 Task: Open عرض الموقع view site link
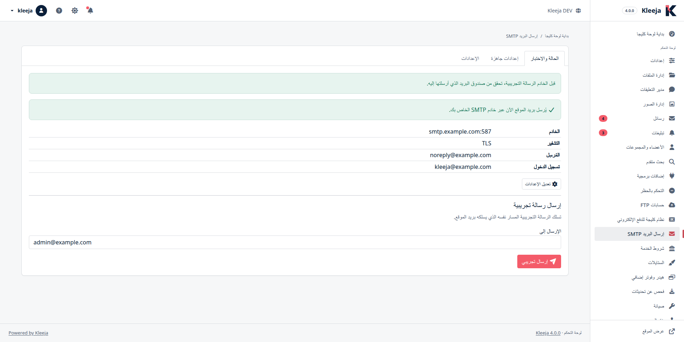click(x=659, y=331)
